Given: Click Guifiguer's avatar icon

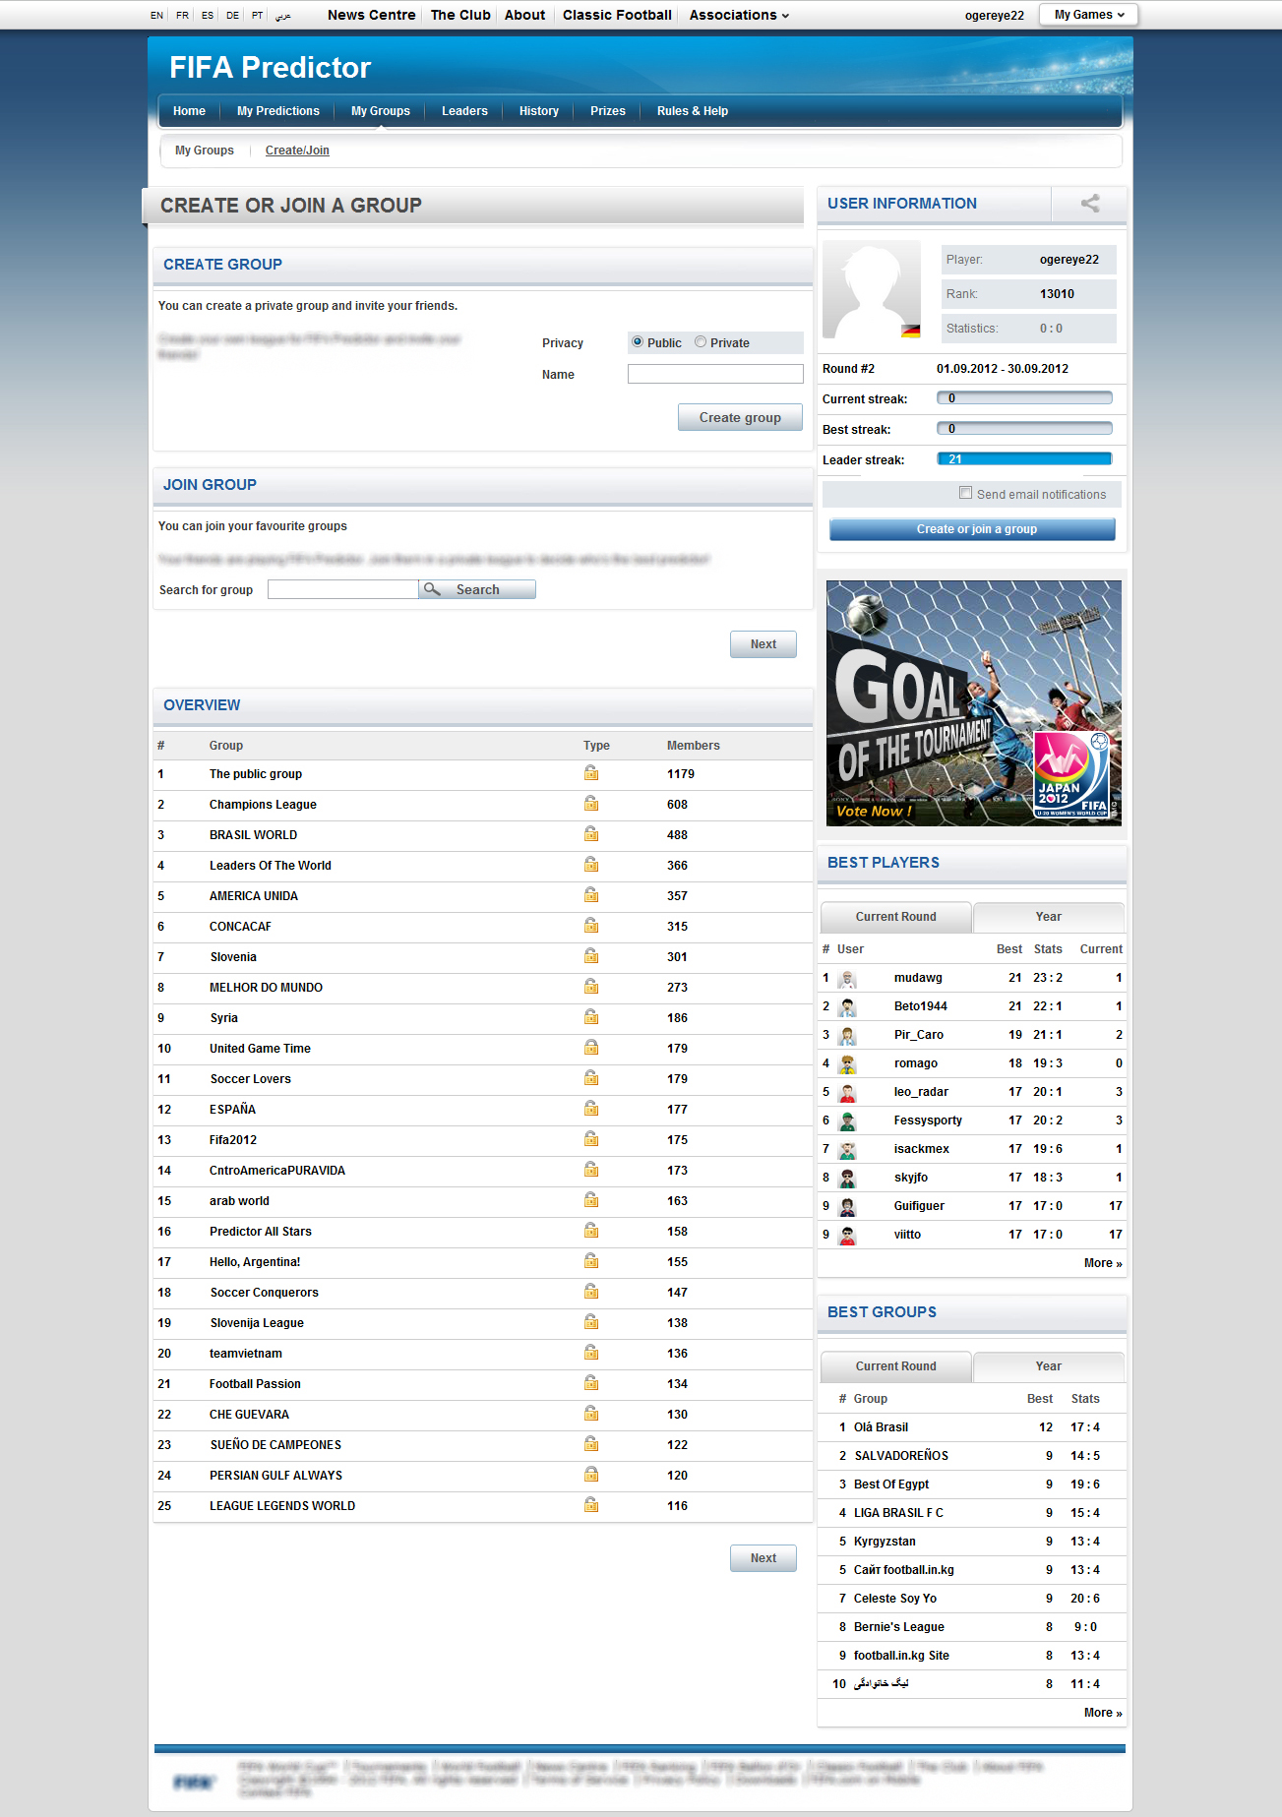Looking at the screenshot, I should pyautogui.click(x=847, y=1206).
